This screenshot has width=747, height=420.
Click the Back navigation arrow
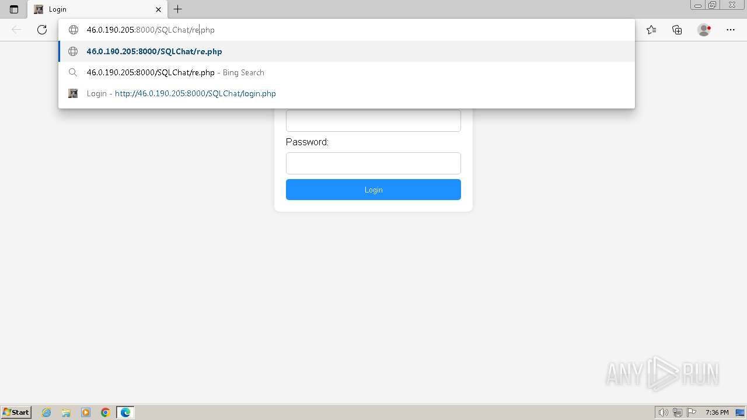[x=16, y=30]
